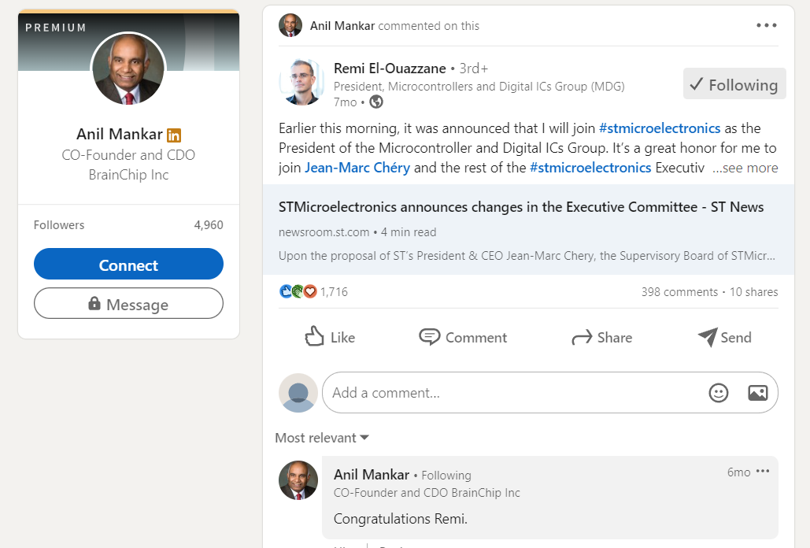The image size is (810, 548).
Task: Click the 7mo post timestamp
Action: (345, 102)
